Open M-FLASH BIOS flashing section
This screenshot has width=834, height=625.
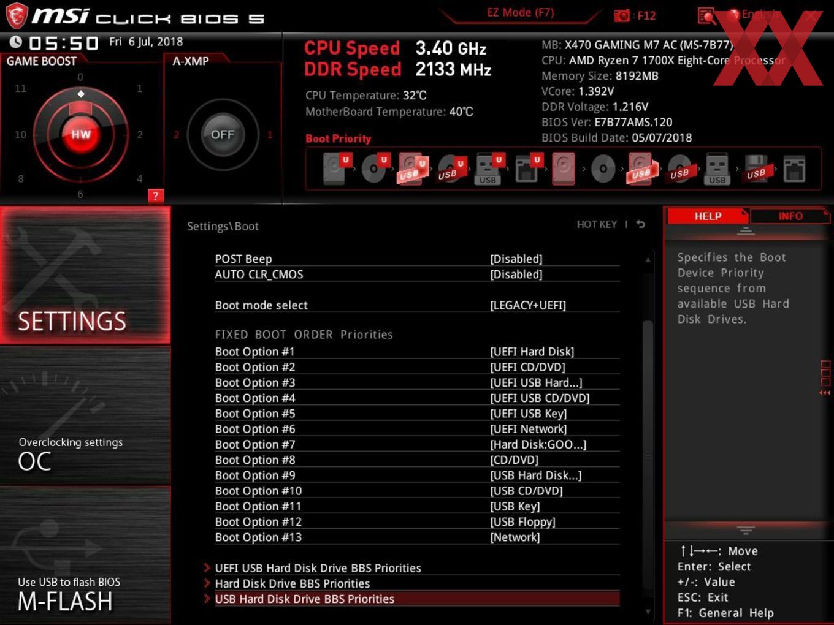(85, 555)
